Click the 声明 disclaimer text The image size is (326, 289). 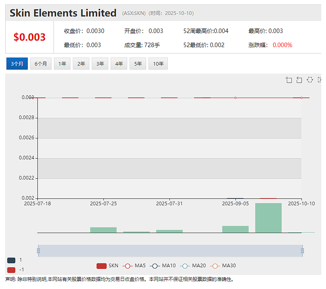[120, 279]
